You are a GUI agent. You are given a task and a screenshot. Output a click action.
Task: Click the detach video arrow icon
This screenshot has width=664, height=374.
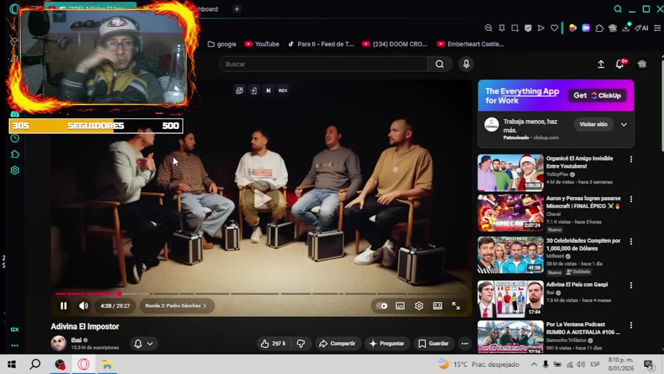point(254,90)
